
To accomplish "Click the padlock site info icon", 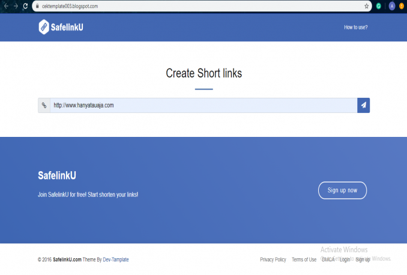I will pyautogui.click(x=37, y=6).
